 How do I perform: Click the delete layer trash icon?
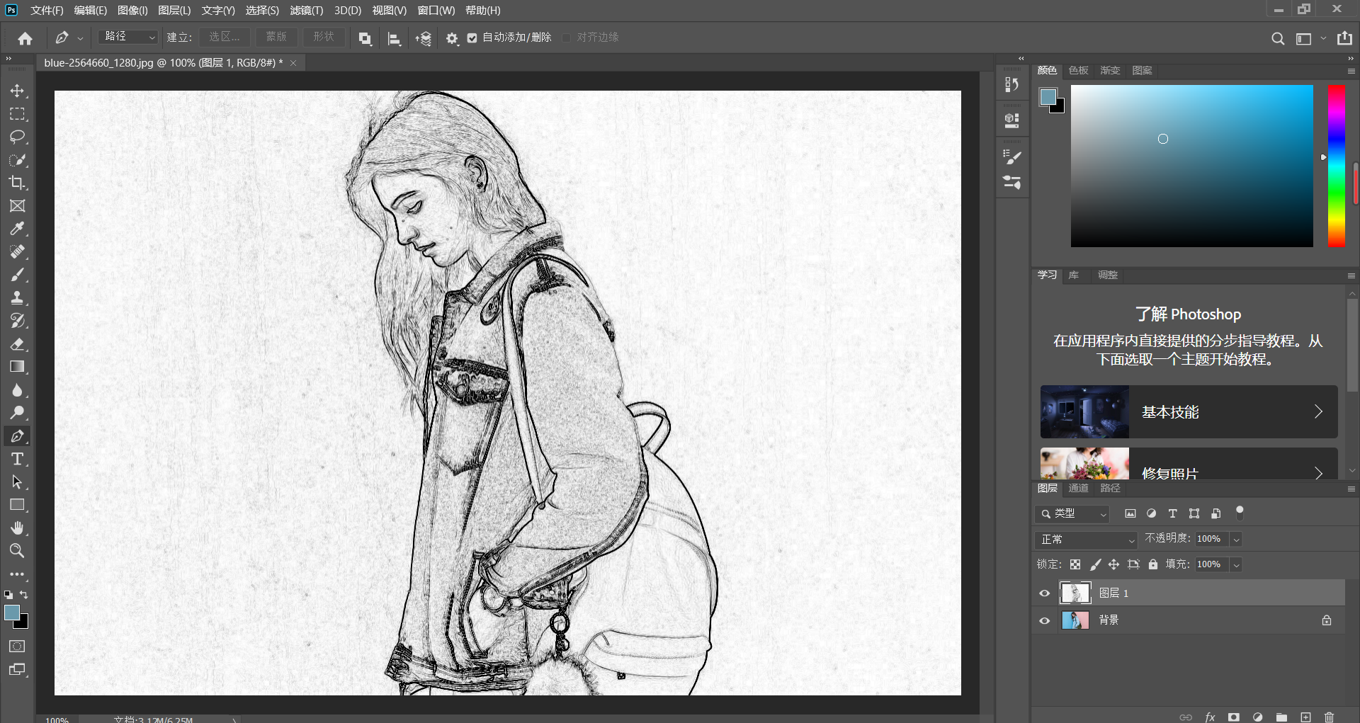point(1329,717)
